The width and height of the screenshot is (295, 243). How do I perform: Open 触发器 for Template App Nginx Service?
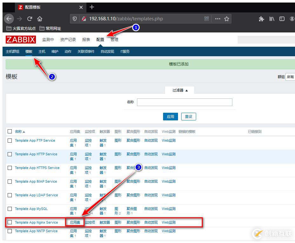pyautogui.click(x=105, y=222)
